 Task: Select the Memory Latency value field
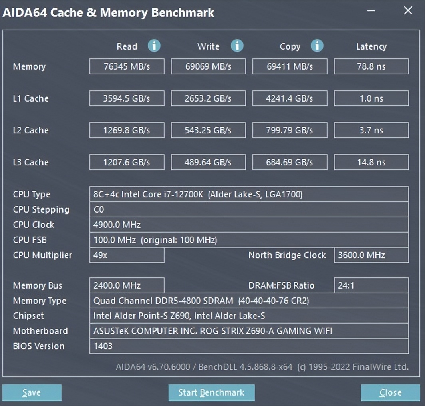click(x=371, y=66)
